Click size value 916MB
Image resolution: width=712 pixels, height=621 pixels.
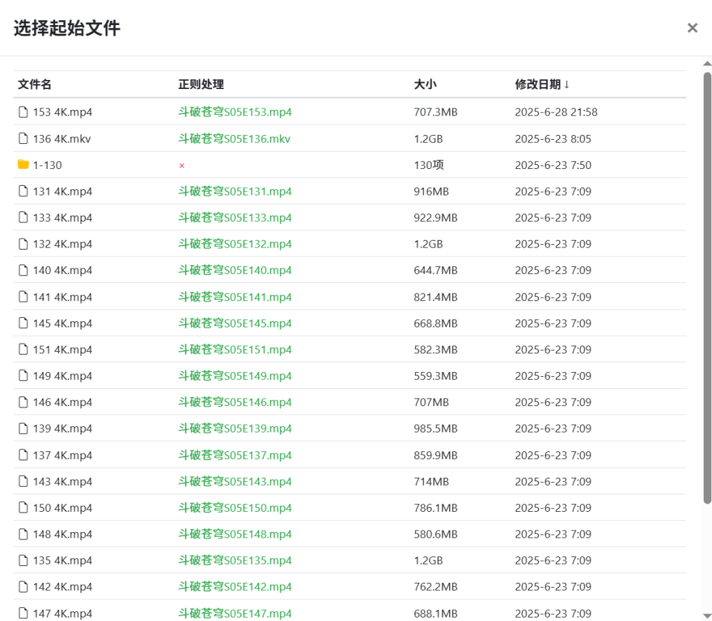(431, 192)
